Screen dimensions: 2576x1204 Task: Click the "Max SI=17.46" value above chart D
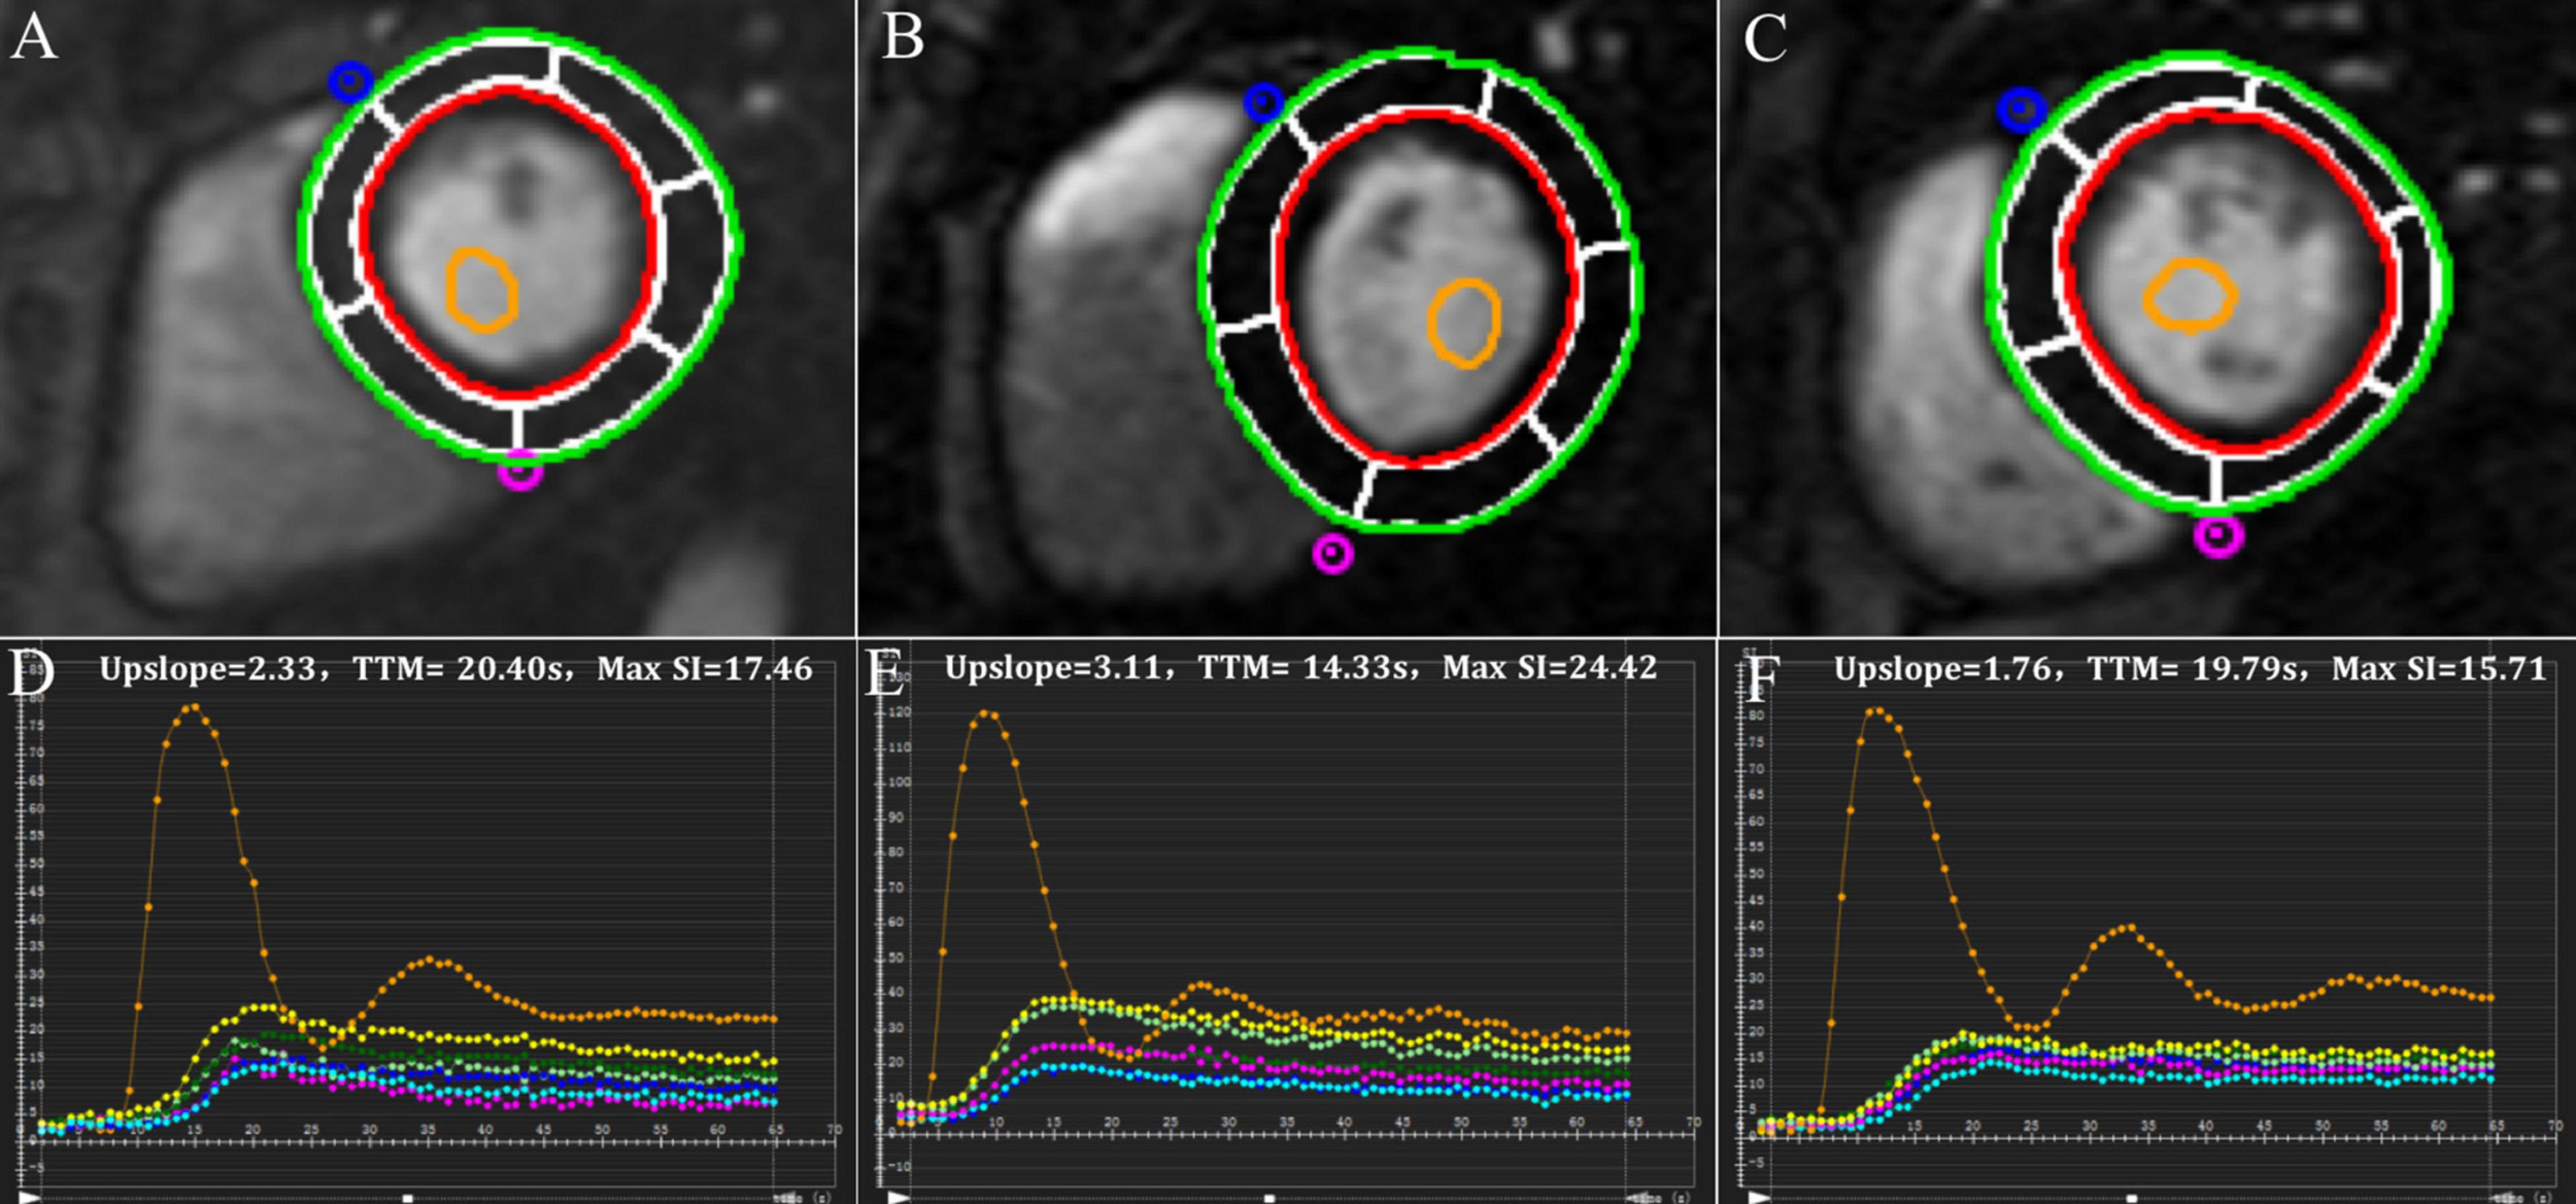705,669
